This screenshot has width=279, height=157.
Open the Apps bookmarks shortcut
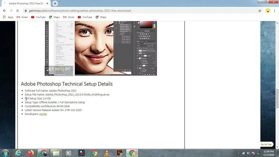(8, 17)
